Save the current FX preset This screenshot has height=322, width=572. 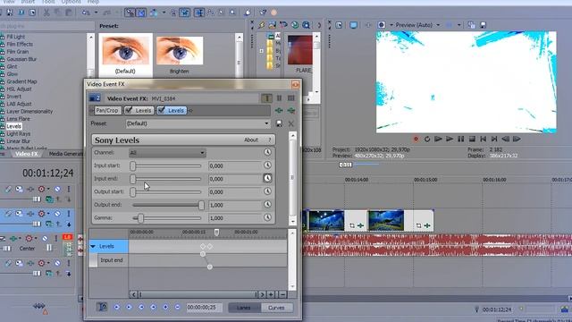[x=279, y=123]
